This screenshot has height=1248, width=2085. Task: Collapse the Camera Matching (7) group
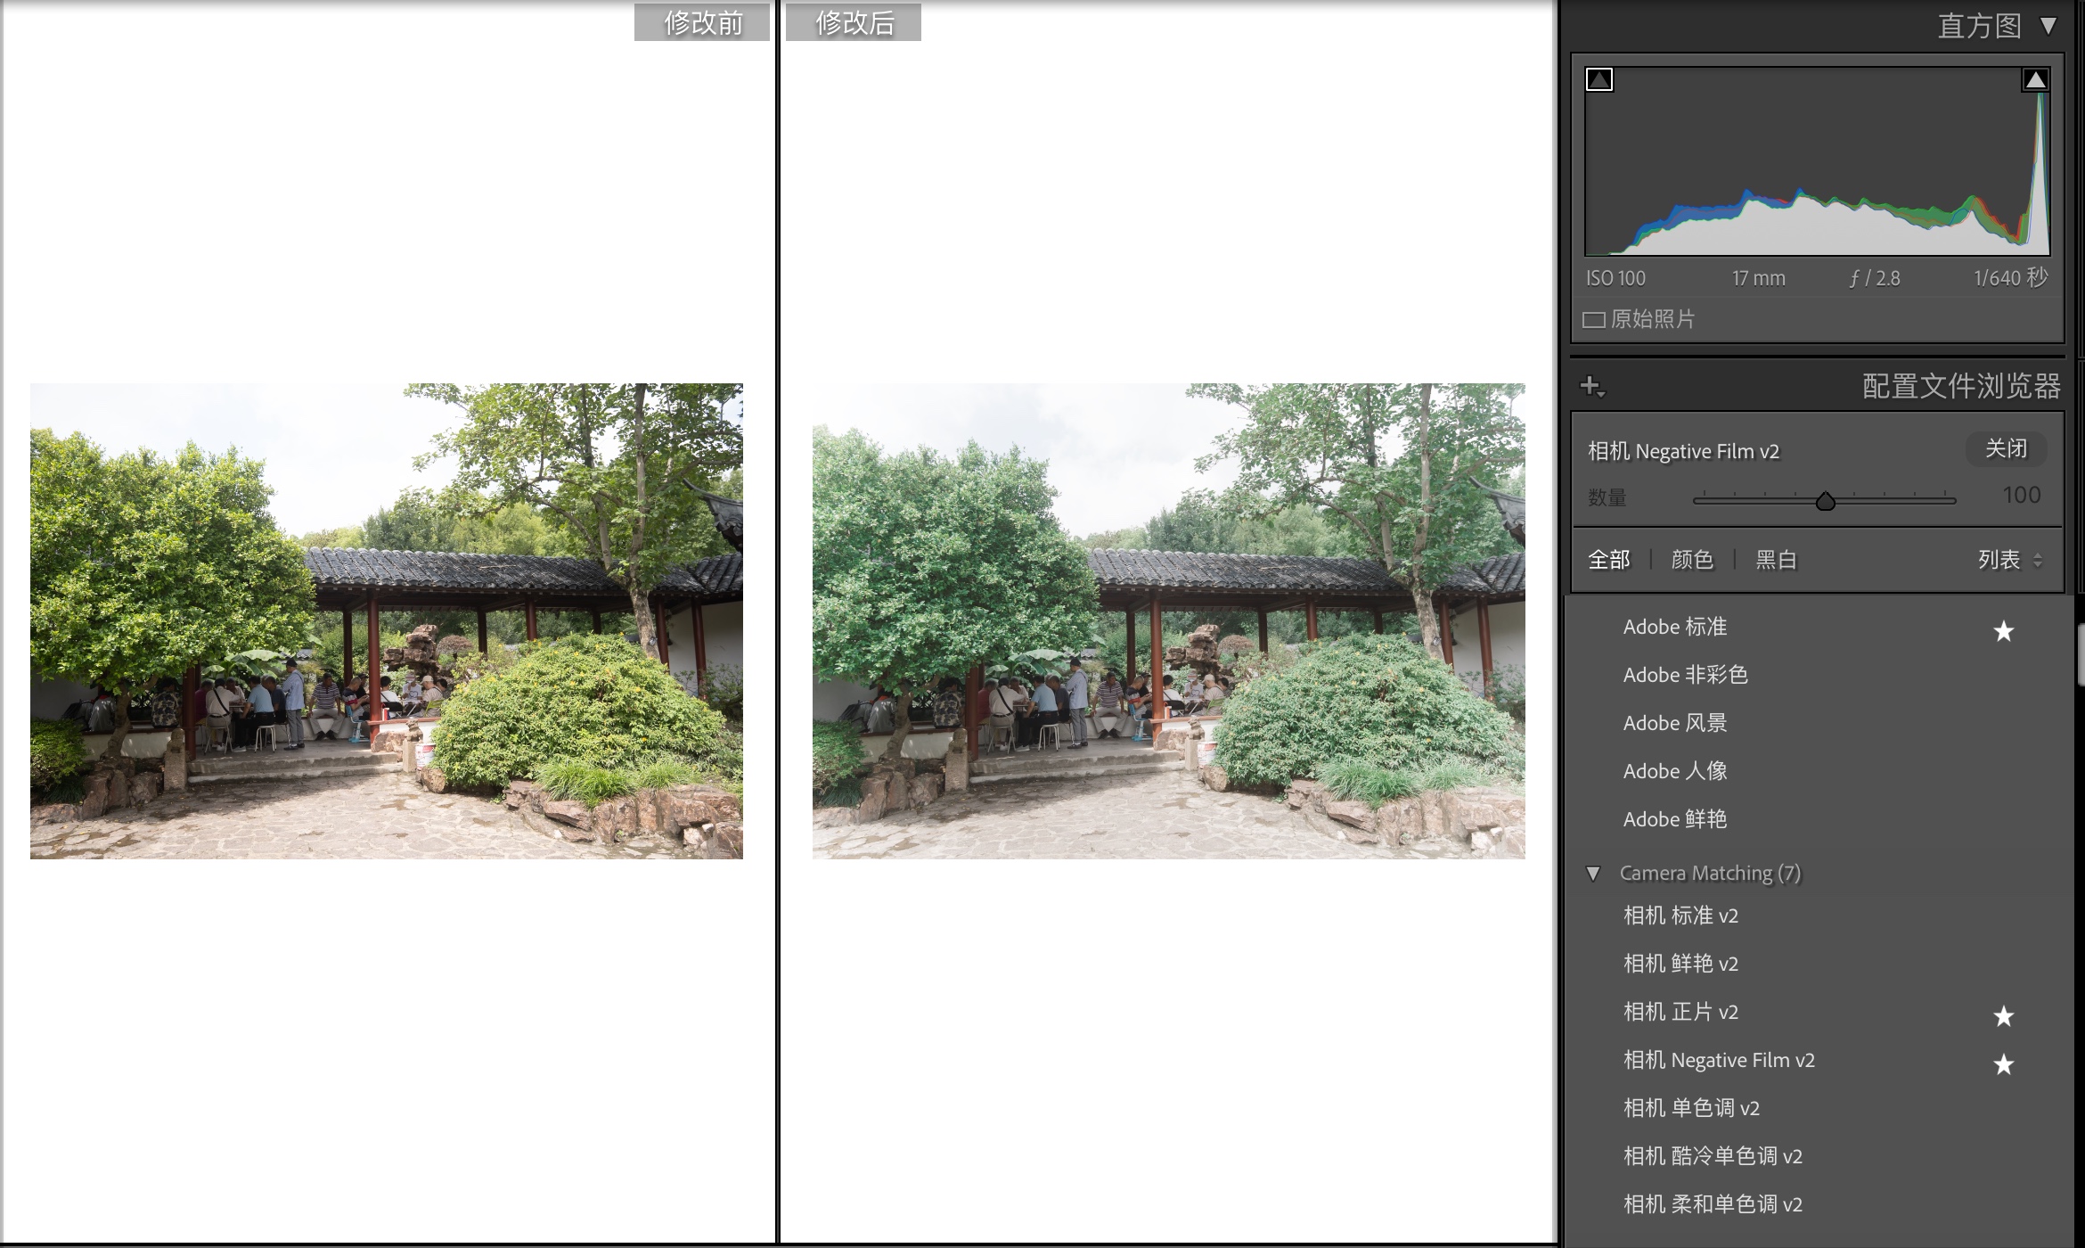[1593, 874]
